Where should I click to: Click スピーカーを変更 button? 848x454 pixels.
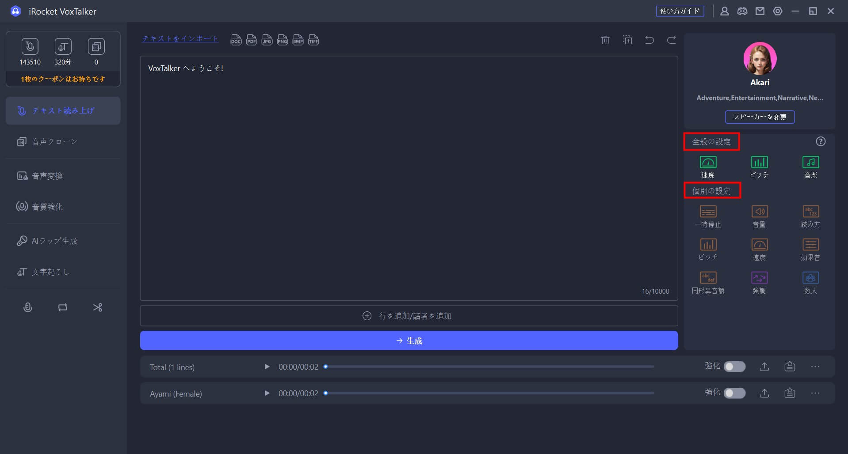click(x=760, y=117)
